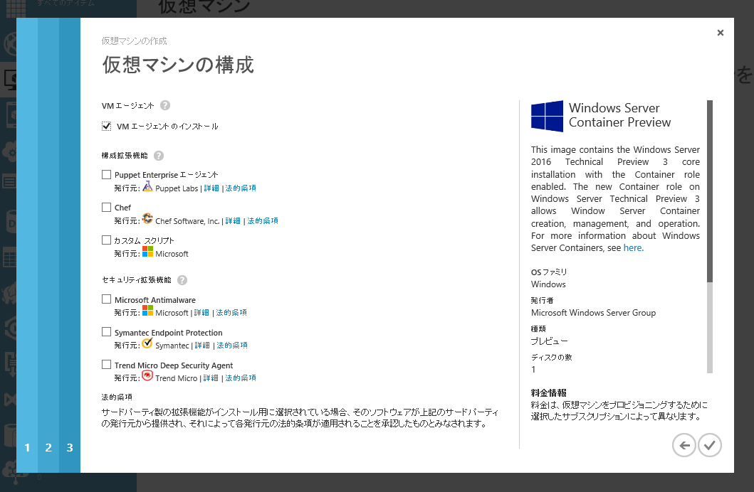Show help for 構成拡張機能
The image size is (754, 492).
tap(159, 156)
